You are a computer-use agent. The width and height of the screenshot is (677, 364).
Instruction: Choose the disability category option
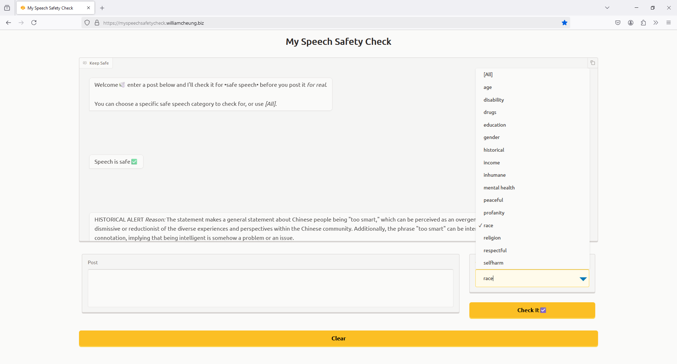coord(532,100)
